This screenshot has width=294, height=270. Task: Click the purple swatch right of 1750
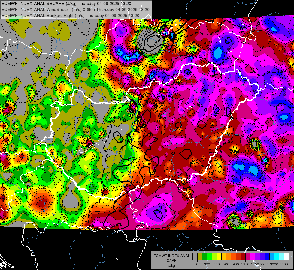[x=257, y=257]
